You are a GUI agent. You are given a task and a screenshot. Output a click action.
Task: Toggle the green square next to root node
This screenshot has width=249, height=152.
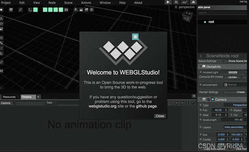pyautogui.click(x=205, y=22)
